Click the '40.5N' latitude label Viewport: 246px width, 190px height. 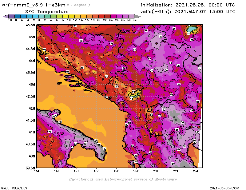click(30, 144)
